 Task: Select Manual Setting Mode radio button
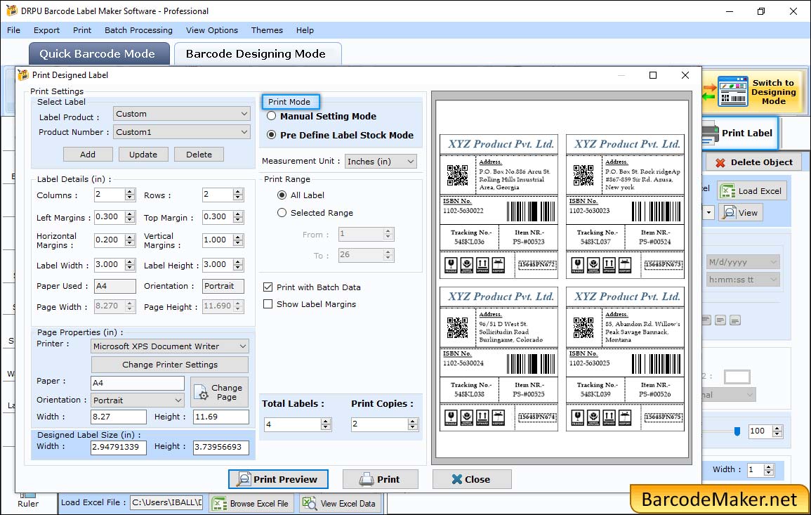[x=272, y=117]
